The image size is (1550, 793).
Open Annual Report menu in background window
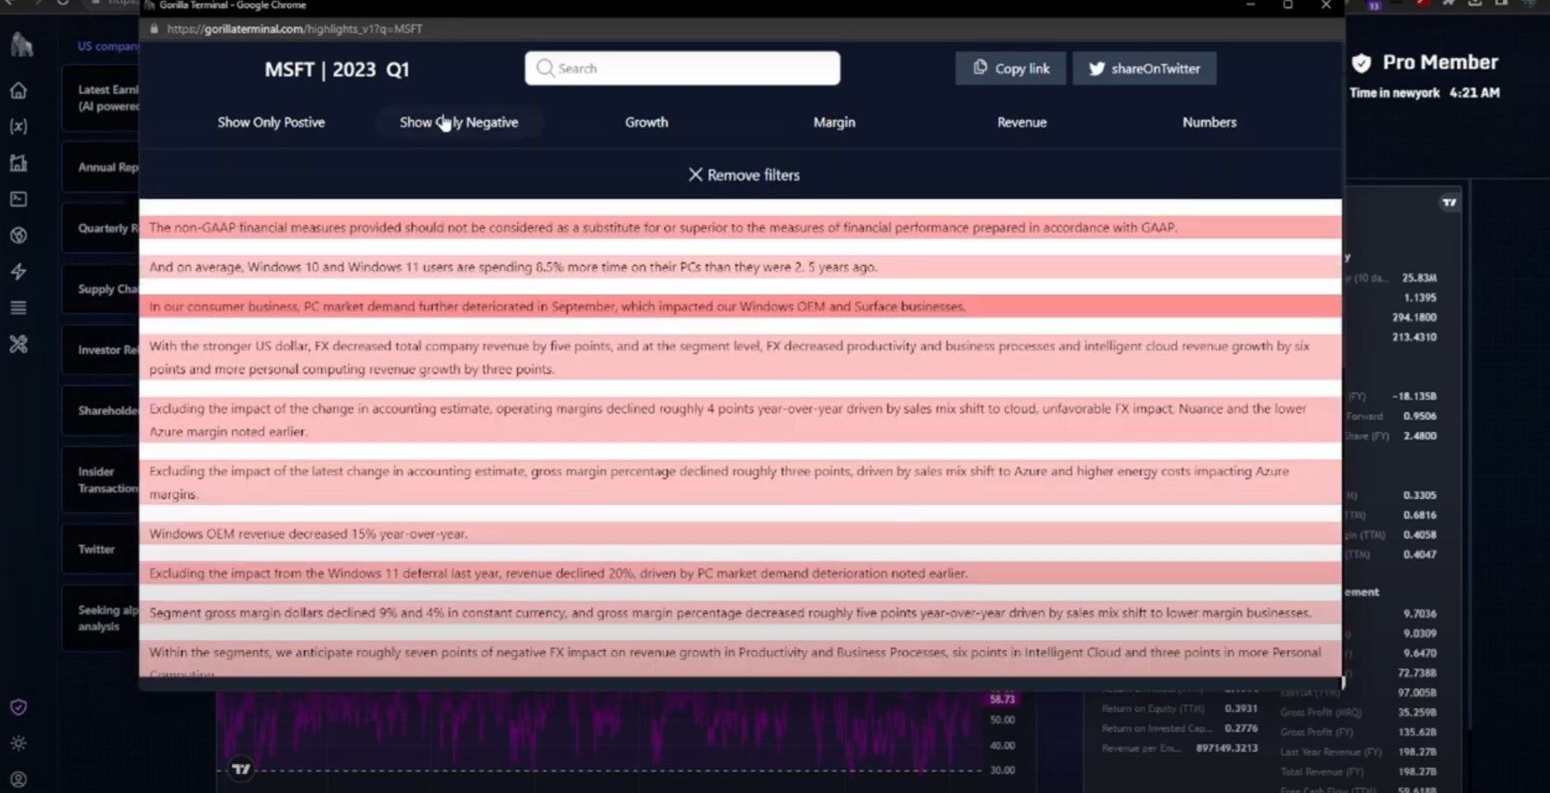[101, 167]
